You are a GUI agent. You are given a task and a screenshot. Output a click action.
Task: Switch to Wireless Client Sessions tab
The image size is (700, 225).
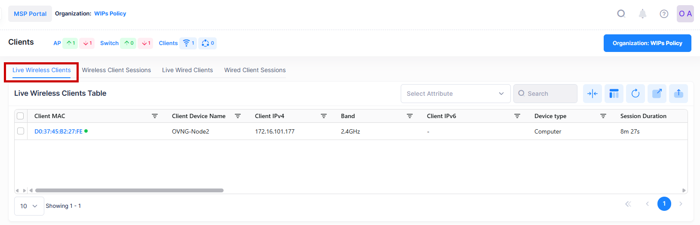pos(117,70)
